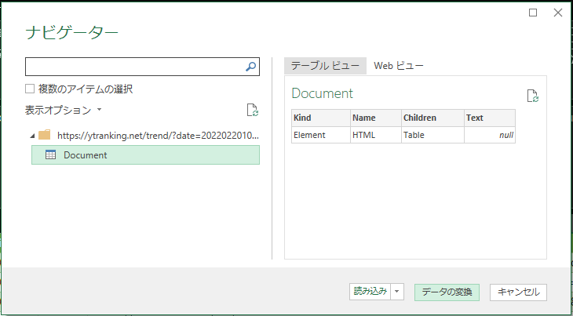
Task: Close the Navigator dialog
Action: (558, 13)
